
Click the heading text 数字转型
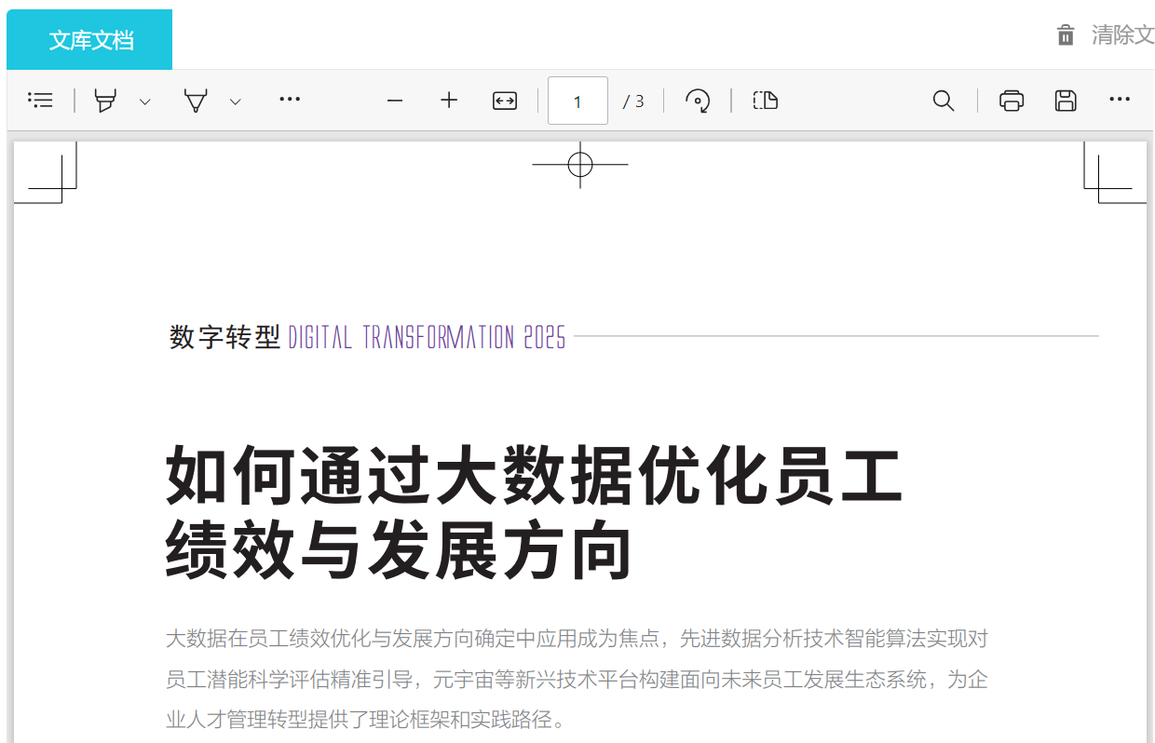pyautogui.click(x=224, y=337)
